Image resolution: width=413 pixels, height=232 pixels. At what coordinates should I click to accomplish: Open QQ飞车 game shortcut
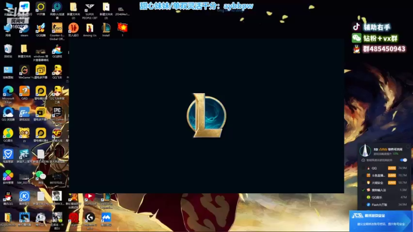point(57,72)
